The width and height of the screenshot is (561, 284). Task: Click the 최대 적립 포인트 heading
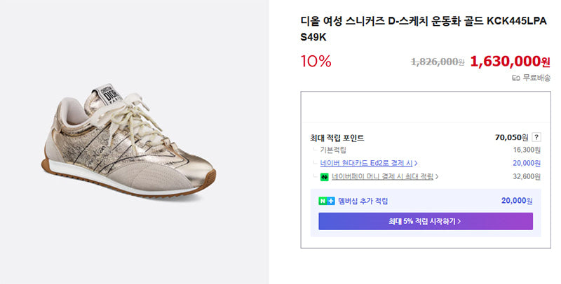pos(337,138)
